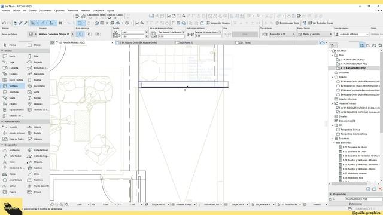Open the Archivo menu
The height and width of the screenshot is (215, 383).
tap(5, 11)
